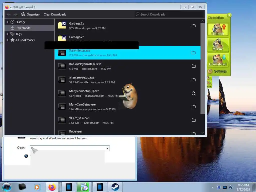The width and height of the screenshot is (256, 192).
Task: Go back with the Library back arrow
Action: point(9,14)
